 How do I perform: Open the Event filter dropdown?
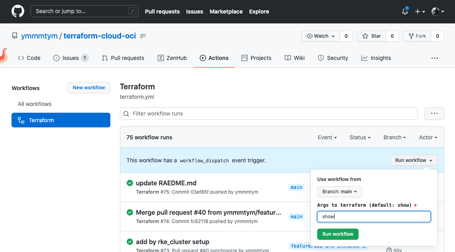click(327, 137)
